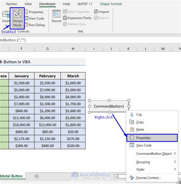The width and height of the screenshot is (181, 184).
Task: Select column M header
Action: click(x=163, y=48)
